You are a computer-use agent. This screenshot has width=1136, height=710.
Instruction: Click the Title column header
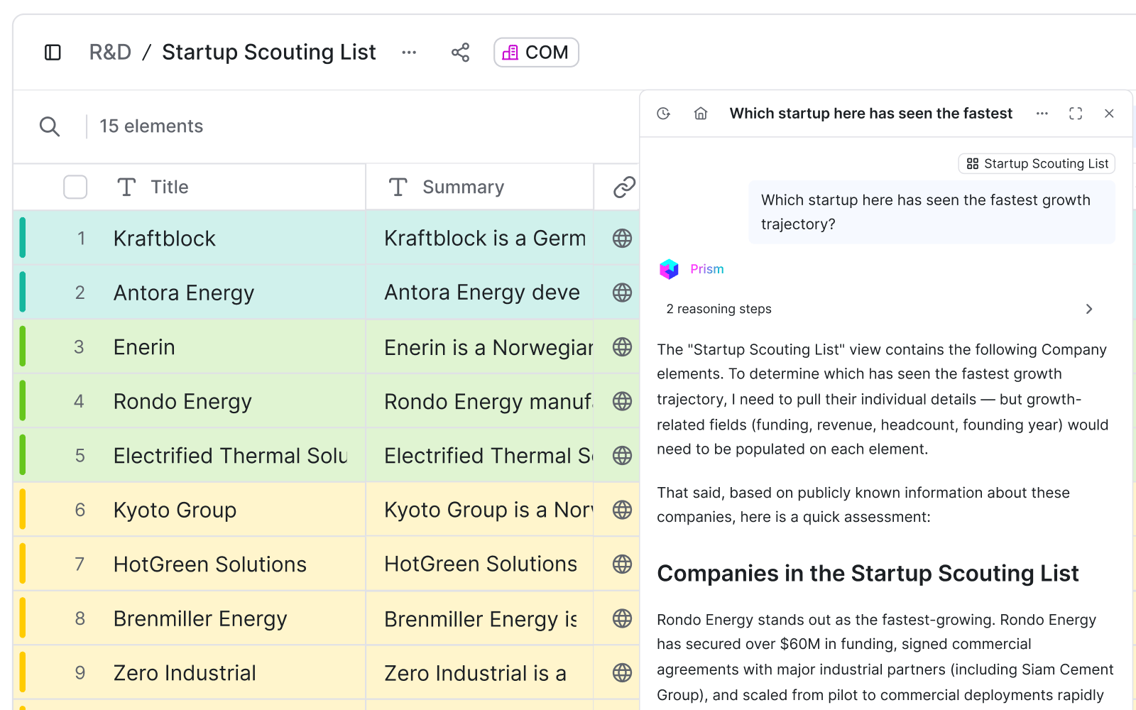coord(170,187)
